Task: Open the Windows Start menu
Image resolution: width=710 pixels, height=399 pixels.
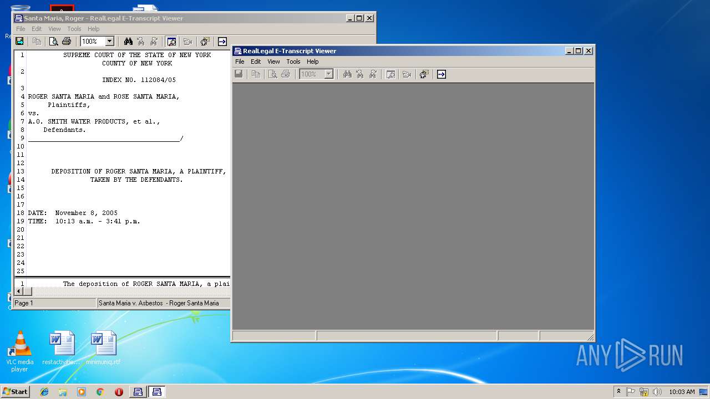Action: [x=15, y=391]
